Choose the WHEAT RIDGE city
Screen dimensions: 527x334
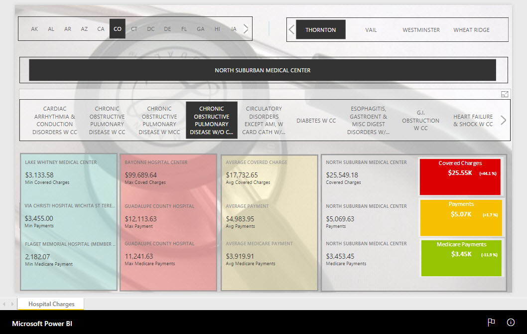(x=471, y=29)
